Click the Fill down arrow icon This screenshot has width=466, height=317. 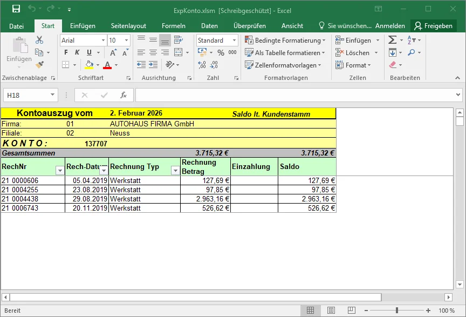point(392,53)
